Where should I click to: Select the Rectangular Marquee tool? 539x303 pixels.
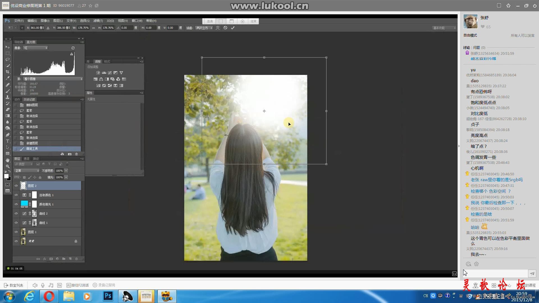tap(8, 53)
